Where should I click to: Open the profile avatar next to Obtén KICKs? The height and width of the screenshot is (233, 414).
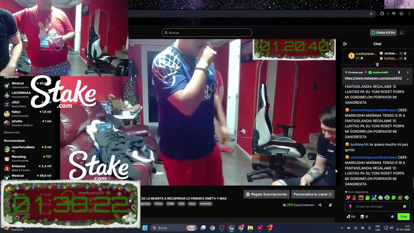[x=402, y=33]
